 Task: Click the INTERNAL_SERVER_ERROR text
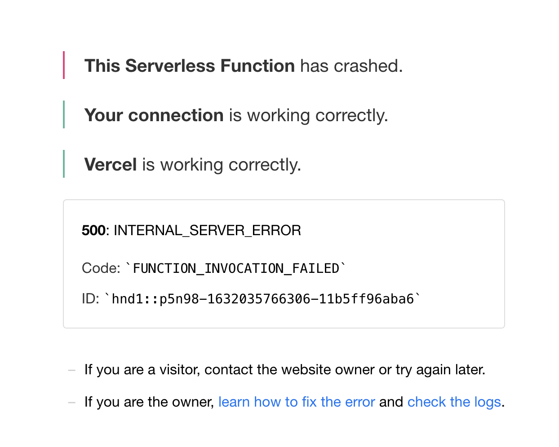coord(207,230)
